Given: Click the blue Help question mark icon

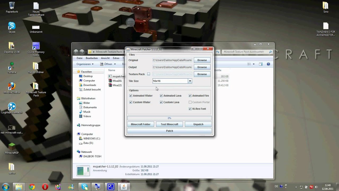Looking at the screenshot, I should [268, 64].
